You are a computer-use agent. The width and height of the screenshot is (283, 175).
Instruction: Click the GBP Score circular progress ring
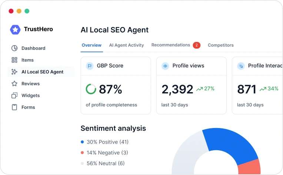click(91, 89)
